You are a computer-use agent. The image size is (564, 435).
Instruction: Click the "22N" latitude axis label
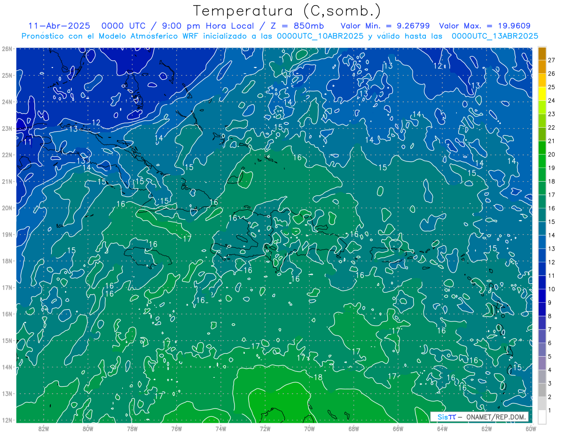coord(7,155)
